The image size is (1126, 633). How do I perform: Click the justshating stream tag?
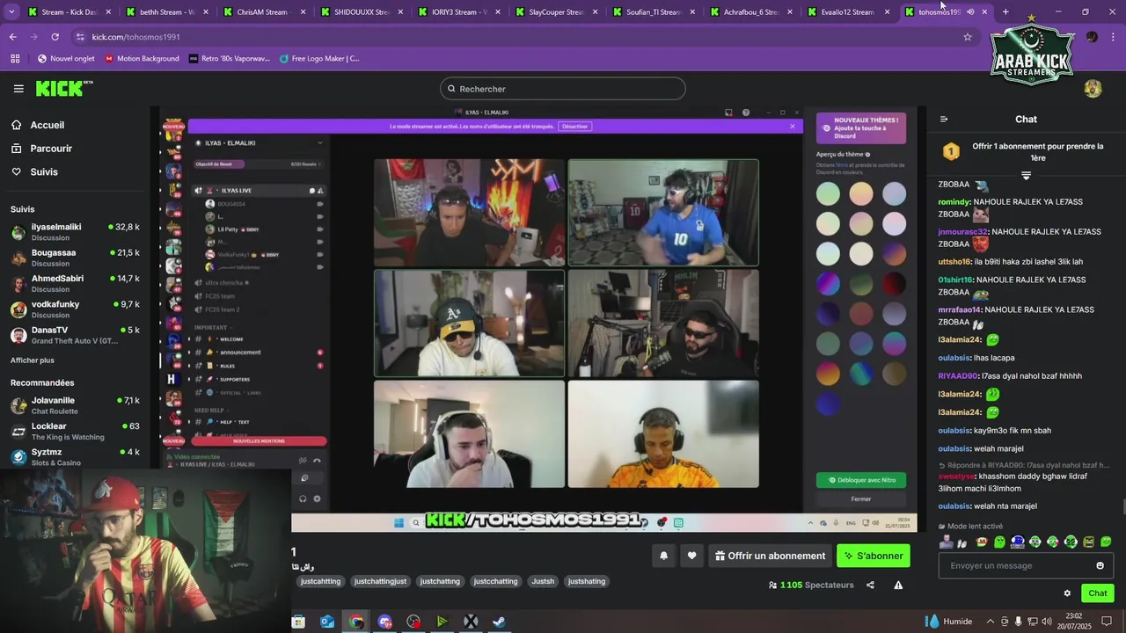click(587, 581)
